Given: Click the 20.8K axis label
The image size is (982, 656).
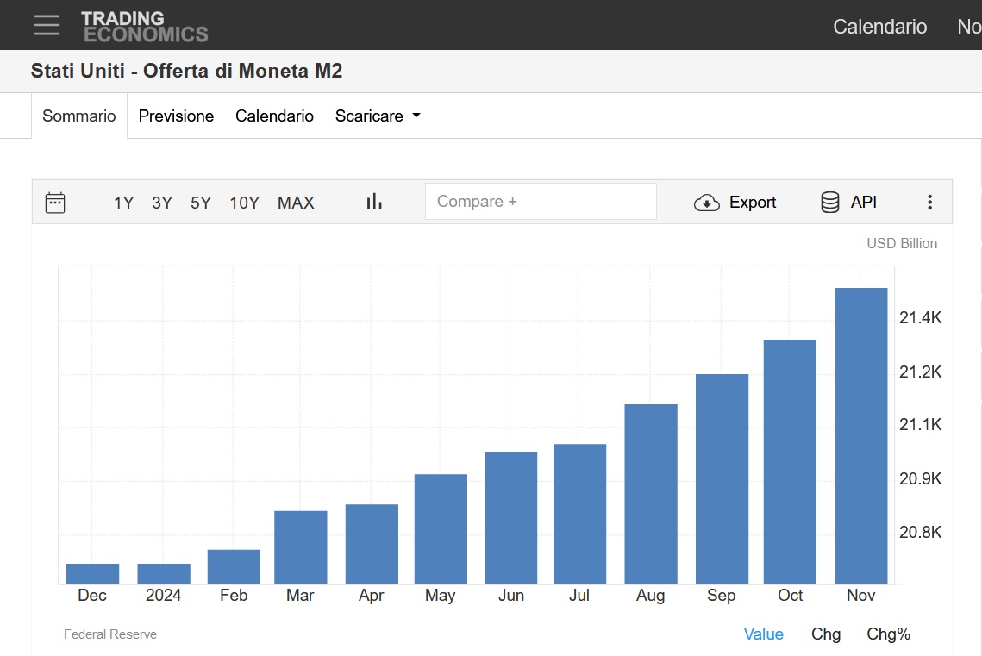Looking at the screenshot, I should pyautogui.click(x=920, y=532).
